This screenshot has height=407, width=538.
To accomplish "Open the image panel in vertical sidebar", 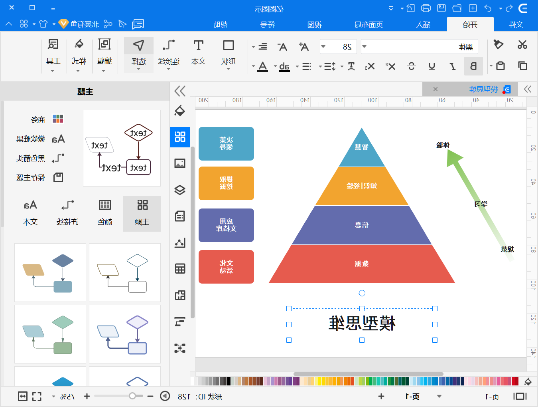I will (180, 163).
